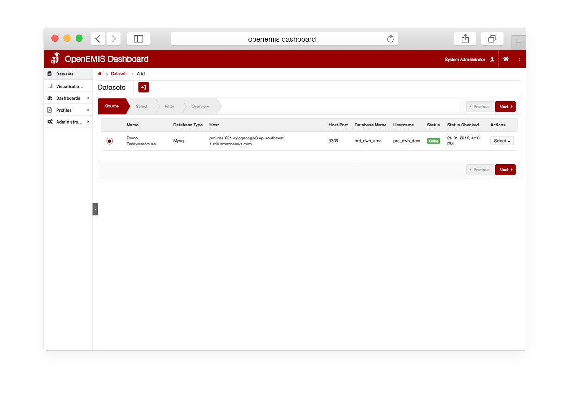Screen dimensions: 570x415
Task: Click the top Next button
Action: pos(506,107)
